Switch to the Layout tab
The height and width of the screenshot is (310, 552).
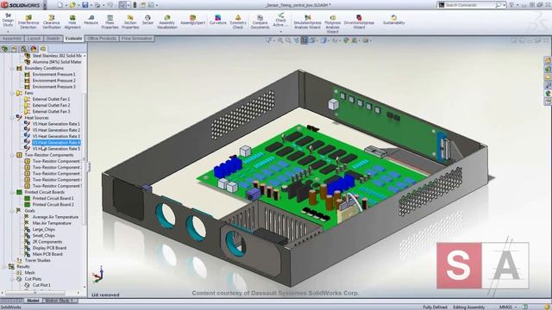point(34,38)
